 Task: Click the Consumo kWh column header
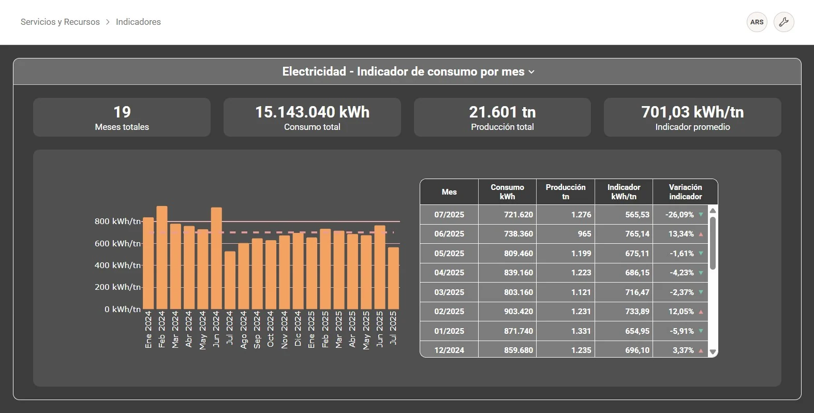507,192
